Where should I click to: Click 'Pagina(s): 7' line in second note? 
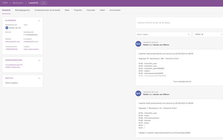point(158,108)
